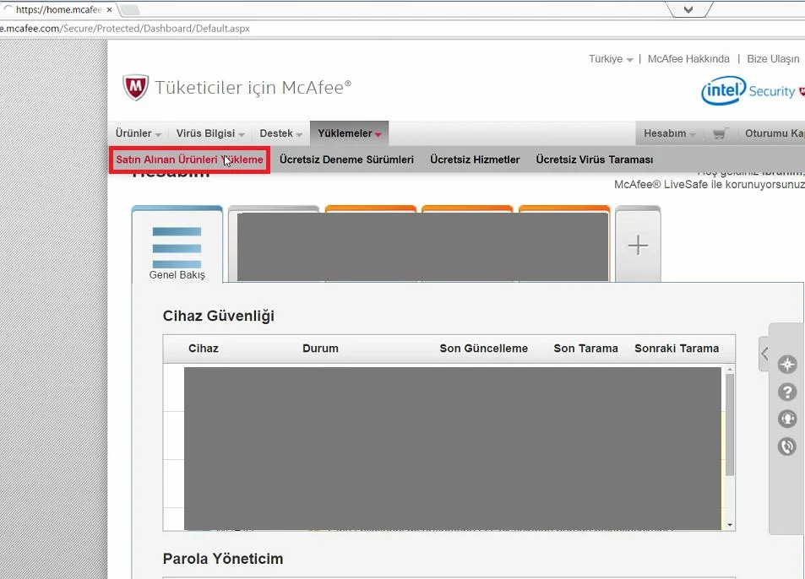
Task: Click device table scrollbar up arrow
Action: point(730,369)
